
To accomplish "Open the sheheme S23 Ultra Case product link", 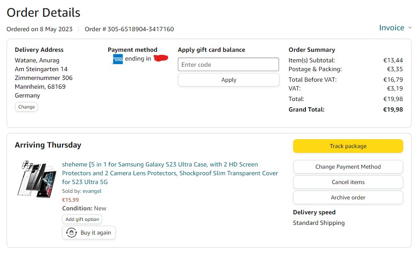I will click(170, 173).
